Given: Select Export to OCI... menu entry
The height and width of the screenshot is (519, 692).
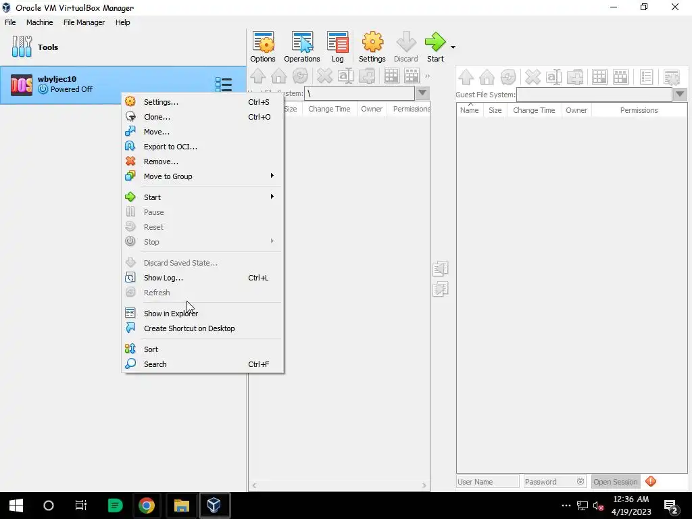Looking at the screenshot, I should (x=203, y=147).
